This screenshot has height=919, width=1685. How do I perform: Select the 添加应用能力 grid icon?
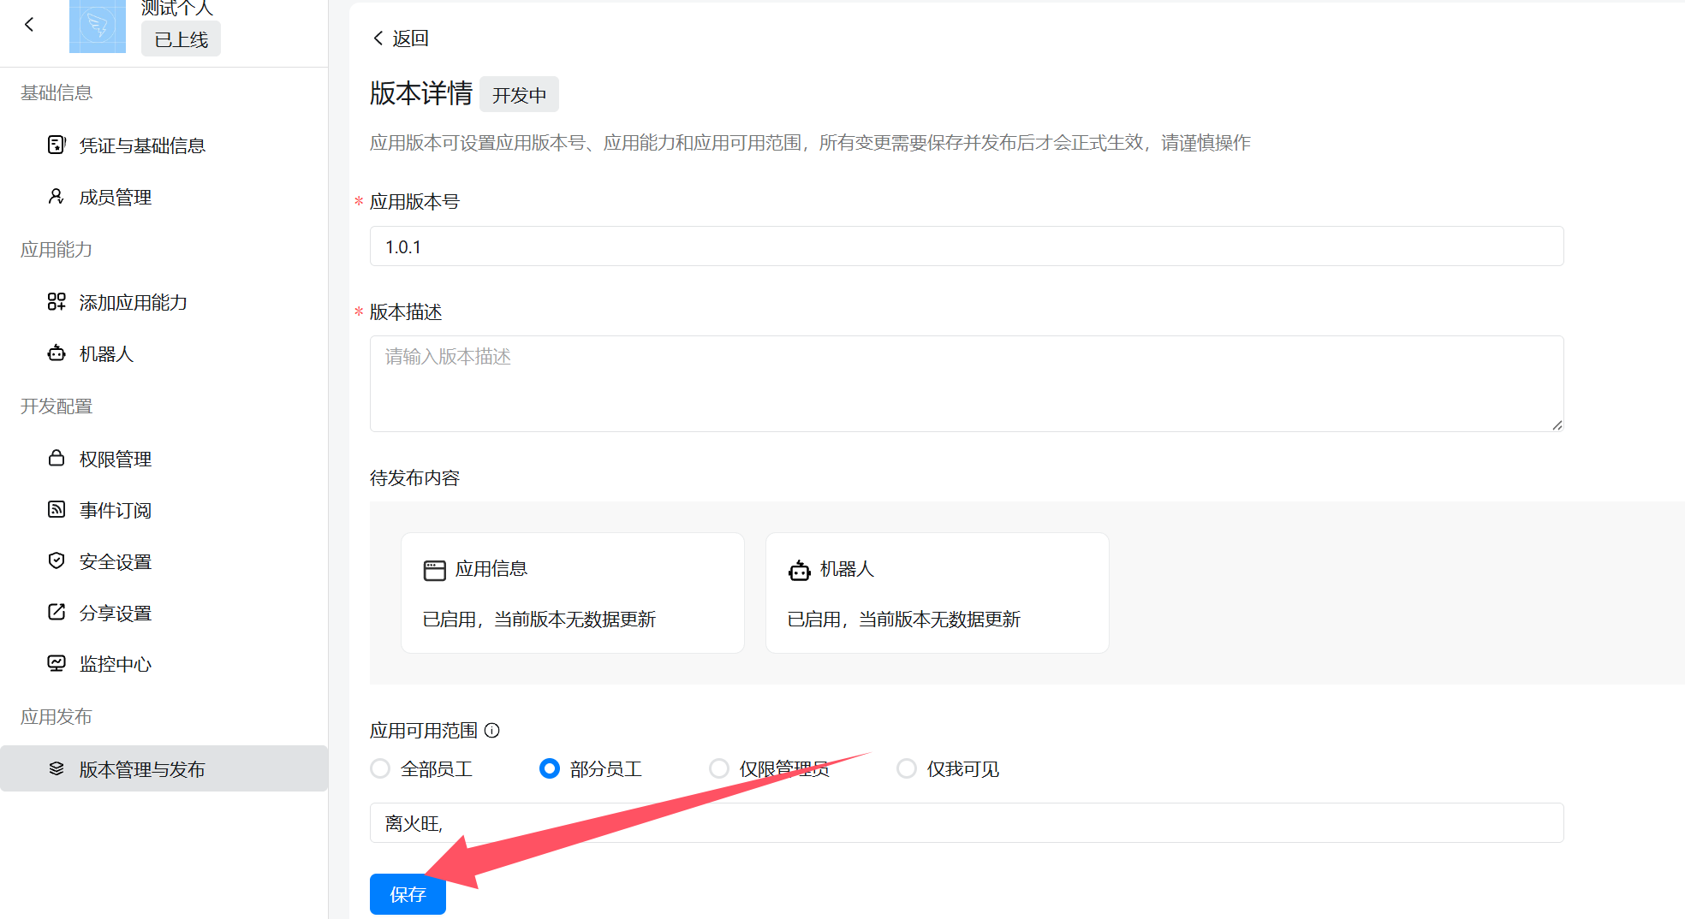coord(57,302)
